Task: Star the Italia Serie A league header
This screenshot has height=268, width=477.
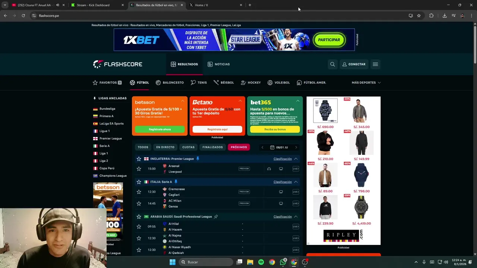Action: [139, 182]
